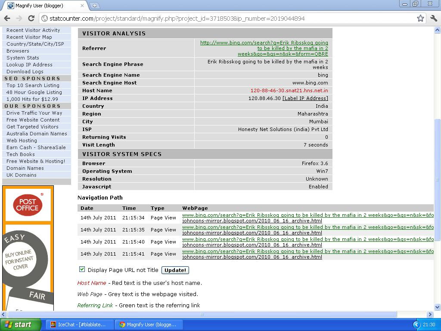Click the 1,000 Hits for $12.99 link

(32, 99)
